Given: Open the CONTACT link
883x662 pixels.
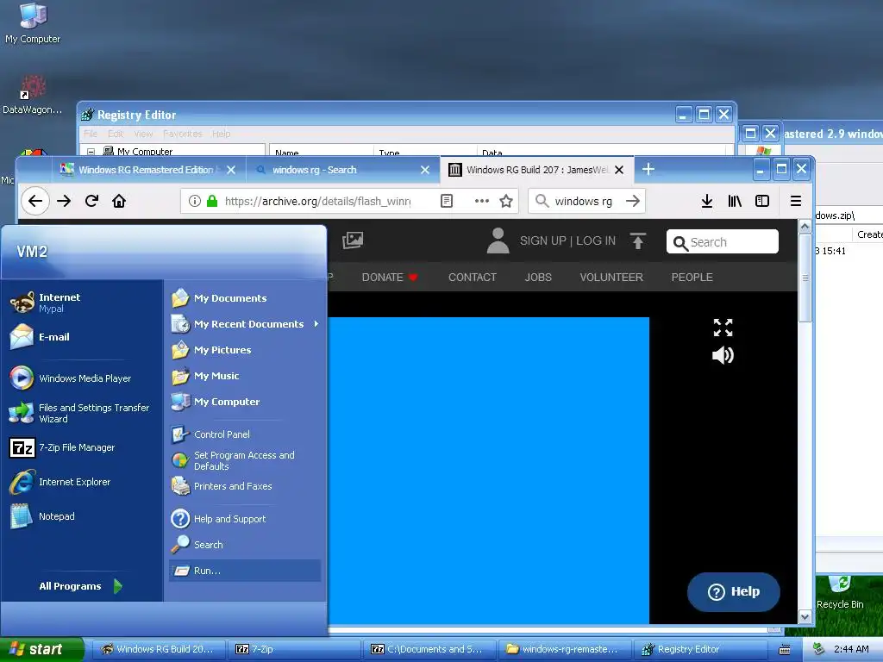Looking at the screenshot, I should pos(472,277).
